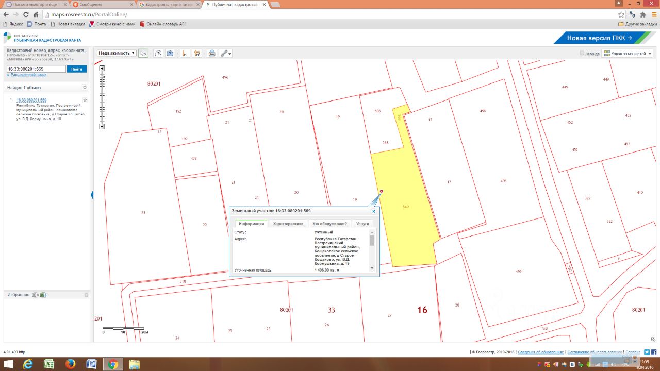This screenshot has height=371, width=660.
Task: Click the trash icon in Избранное panel
Action: click(86, 295)
